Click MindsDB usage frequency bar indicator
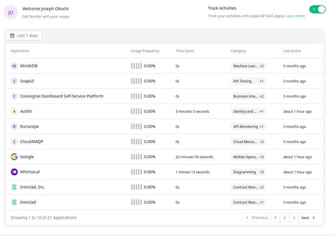 click(x=136, y=66)
